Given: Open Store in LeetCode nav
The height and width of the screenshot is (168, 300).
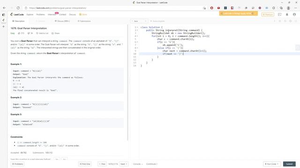Looking at the screenshot, I should click(x=83, y=14).
